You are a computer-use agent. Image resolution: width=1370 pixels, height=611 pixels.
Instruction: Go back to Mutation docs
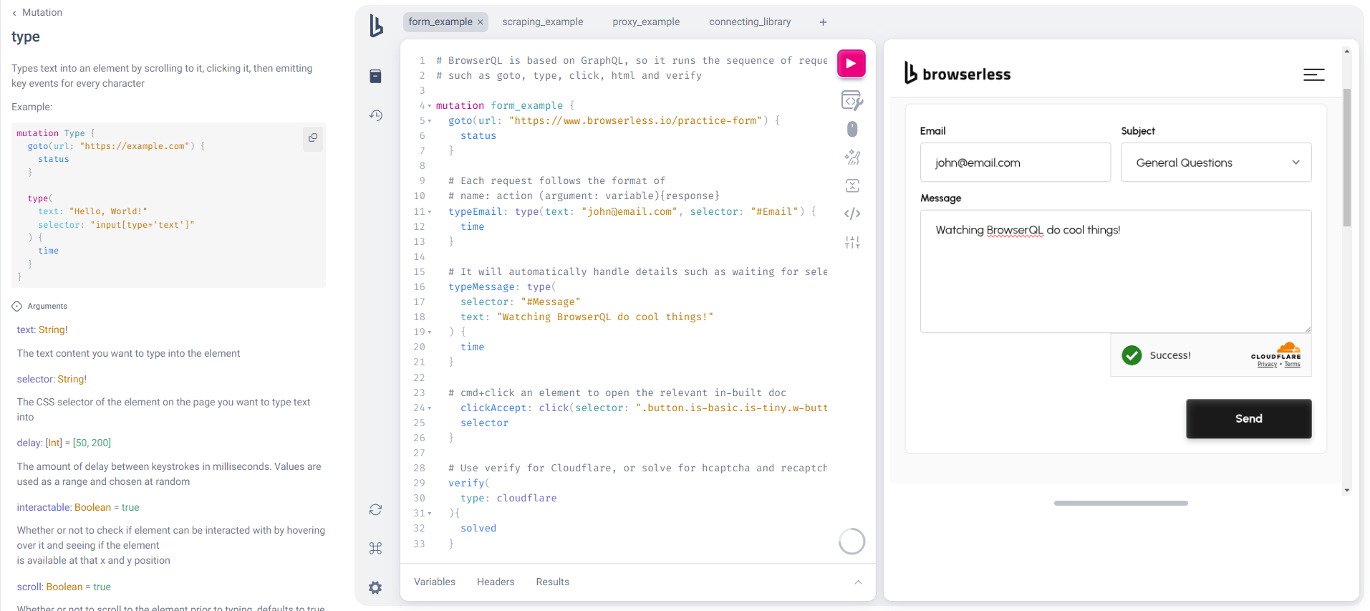click(x=37, y=12)
